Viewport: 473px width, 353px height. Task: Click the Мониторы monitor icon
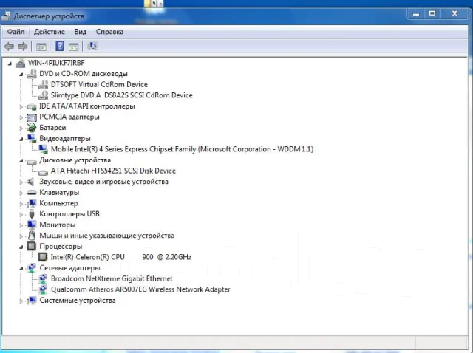pos(32,225)
